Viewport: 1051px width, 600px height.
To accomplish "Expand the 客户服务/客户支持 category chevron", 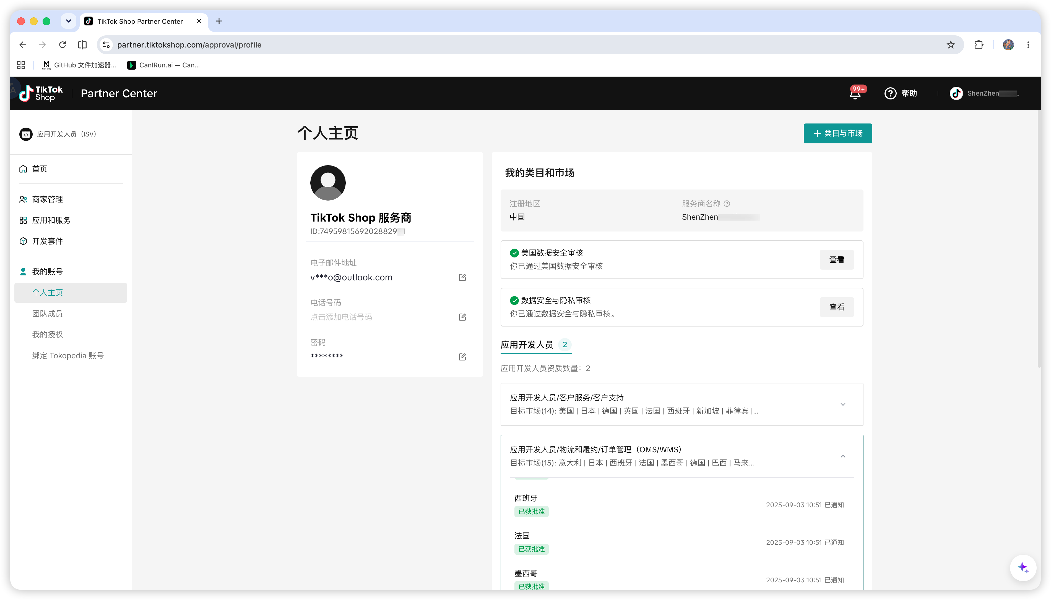I will point(843,404).
